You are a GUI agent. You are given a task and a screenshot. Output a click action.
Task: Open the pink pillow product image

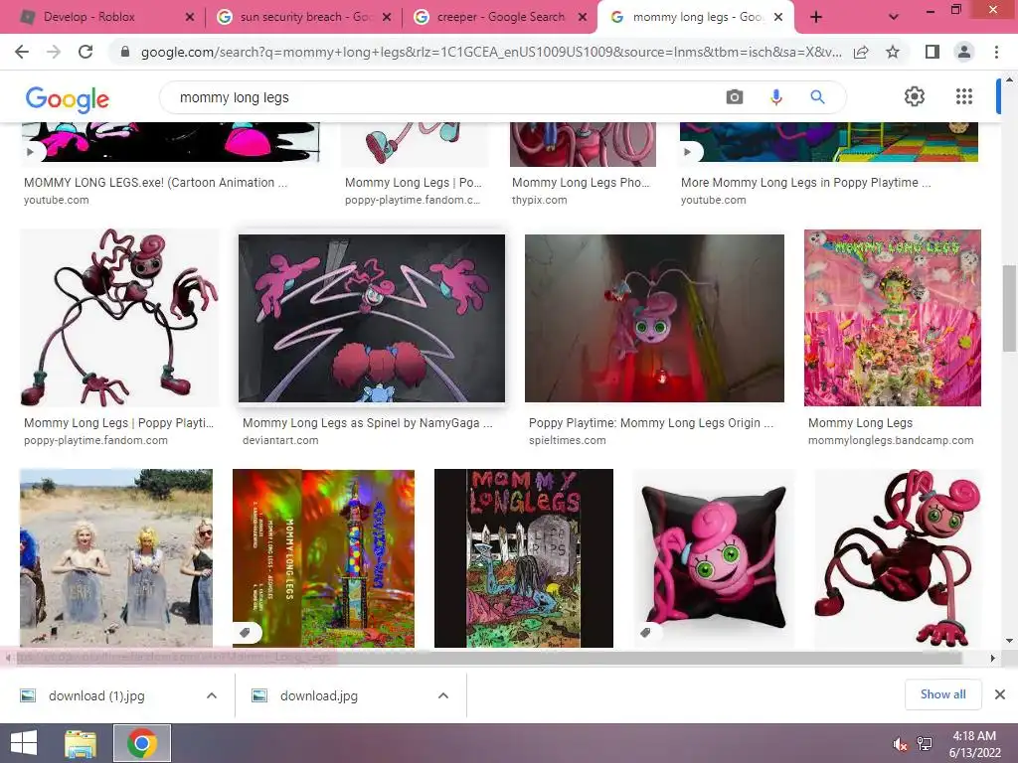pyautogui.click(x=714, y=558)
